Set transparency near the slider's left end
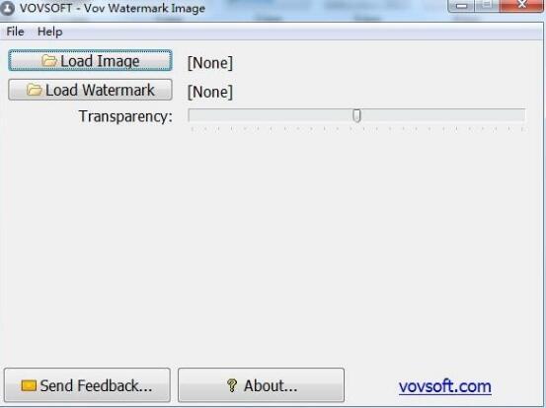Viewport: 546px width, 408px height. (x=195, y=115)
